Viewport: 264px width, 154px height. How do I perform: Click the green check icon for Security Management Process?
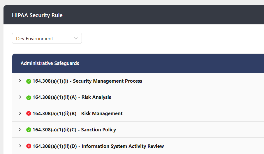point(29,81)
